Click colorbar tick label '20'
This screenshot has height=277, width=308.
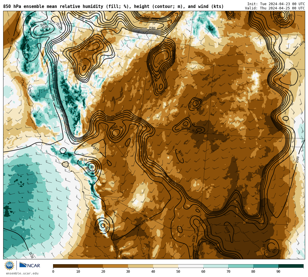point(103,272)
